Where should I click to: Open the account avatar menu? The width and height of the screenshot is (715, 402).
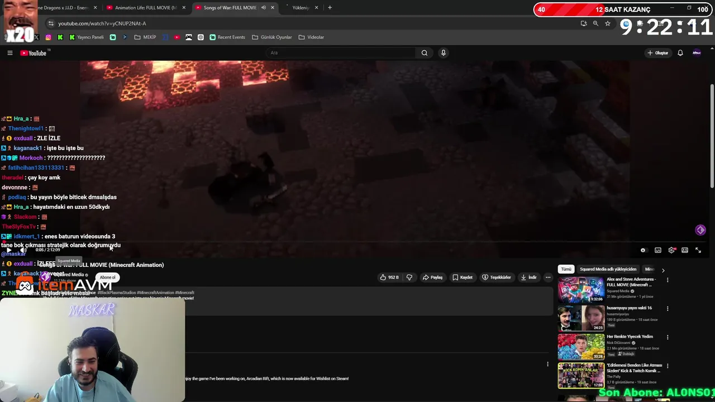[x=697, y=53]
